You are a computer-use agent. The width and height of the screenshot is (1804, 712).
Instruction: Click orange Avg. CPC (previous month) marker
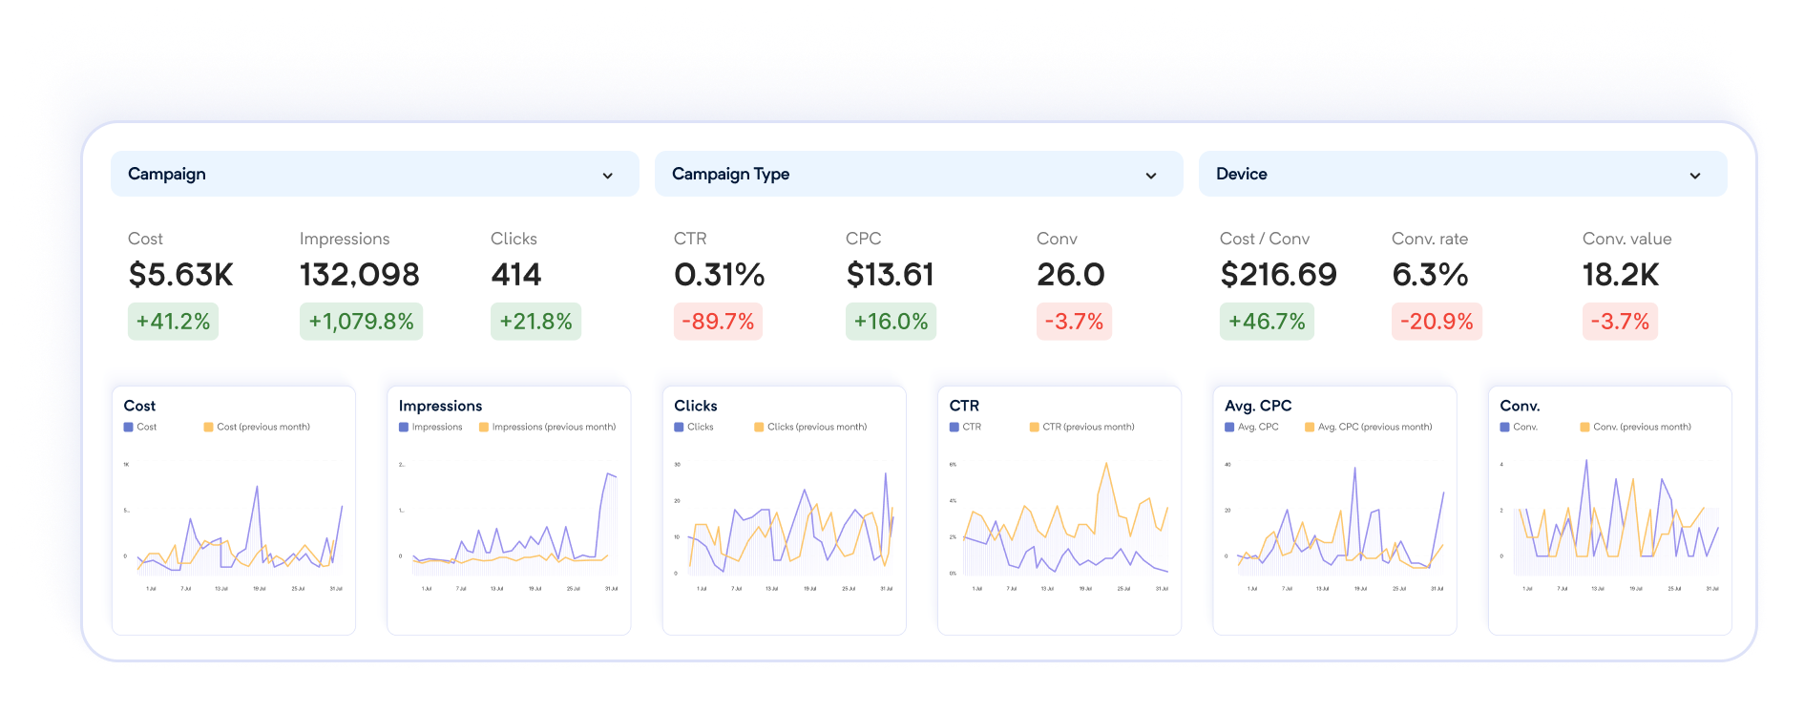[1310, 428]
